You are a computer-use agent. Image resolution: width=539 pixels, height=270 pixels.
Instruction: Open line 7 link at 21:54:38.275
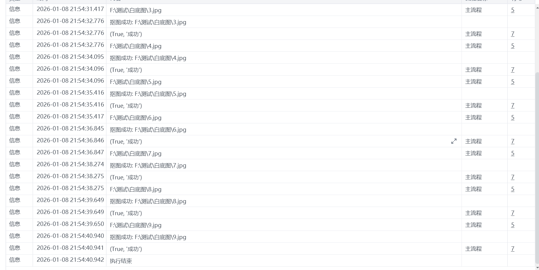pos(513,177)
